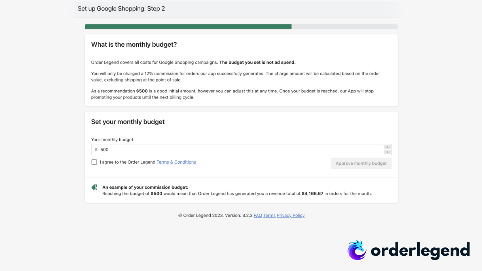Open the Privacy Policy footer link
The image size is (482, 271).
click(291, 215)
